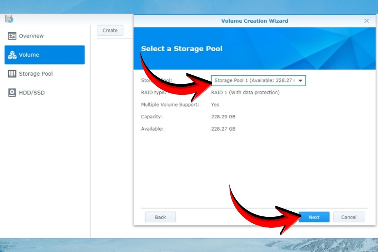This screenshot has height=252, width=378.
Task: Click the Multiple Volume Support Yes value
Action: pyautogui.click(x=215, y=104)
